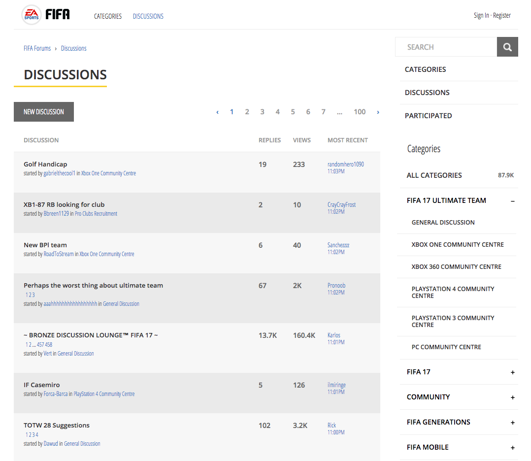Go to page 7 of discussions

pos(324,112)
